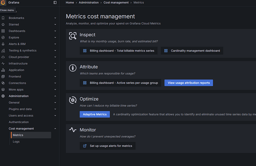Expand the Application section chevron
The image size is (256, 166).
click(55, 70)
